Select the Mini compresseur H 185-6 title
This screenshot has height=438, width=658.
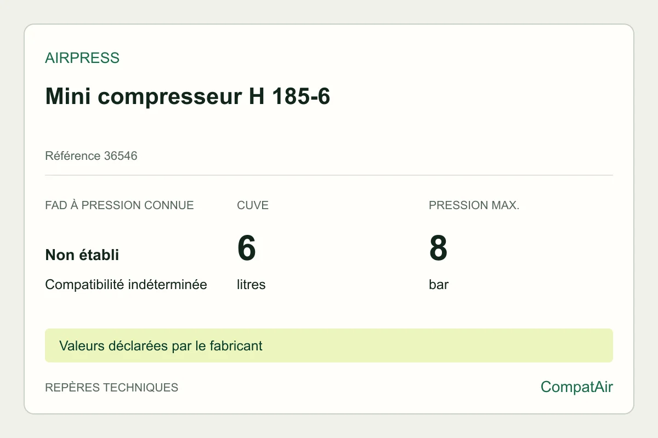coord(188,96)
